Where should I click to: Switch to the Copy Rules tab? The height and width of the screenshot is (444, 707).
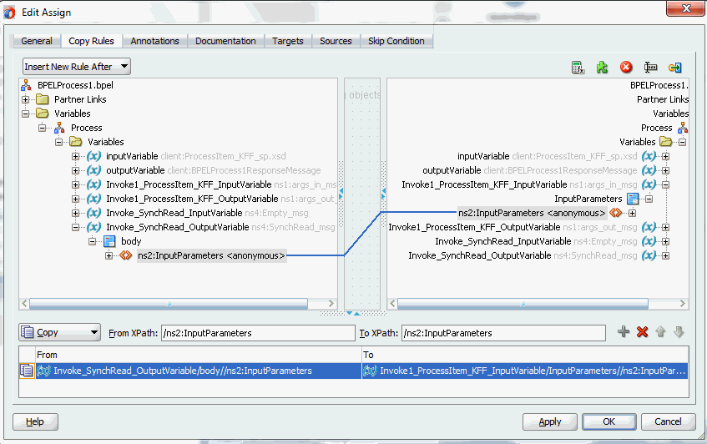[x=91, y=41]
